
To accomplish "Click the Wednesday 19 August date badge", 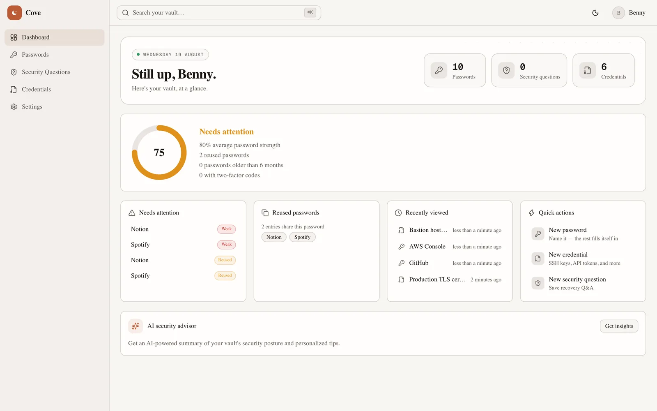I will click(x=170, y=55).
